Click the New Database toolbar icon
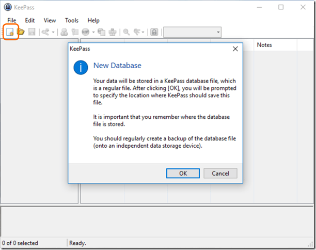316x250 pixels. click(x=10, y=32)
